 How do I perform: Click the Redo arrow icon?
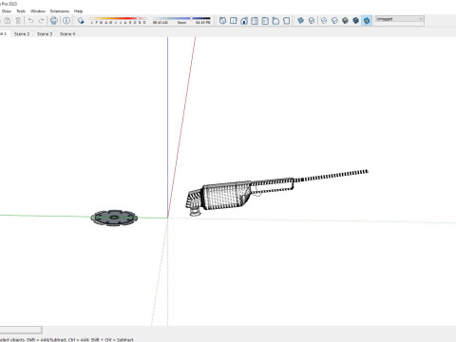(x=41, y=21)
